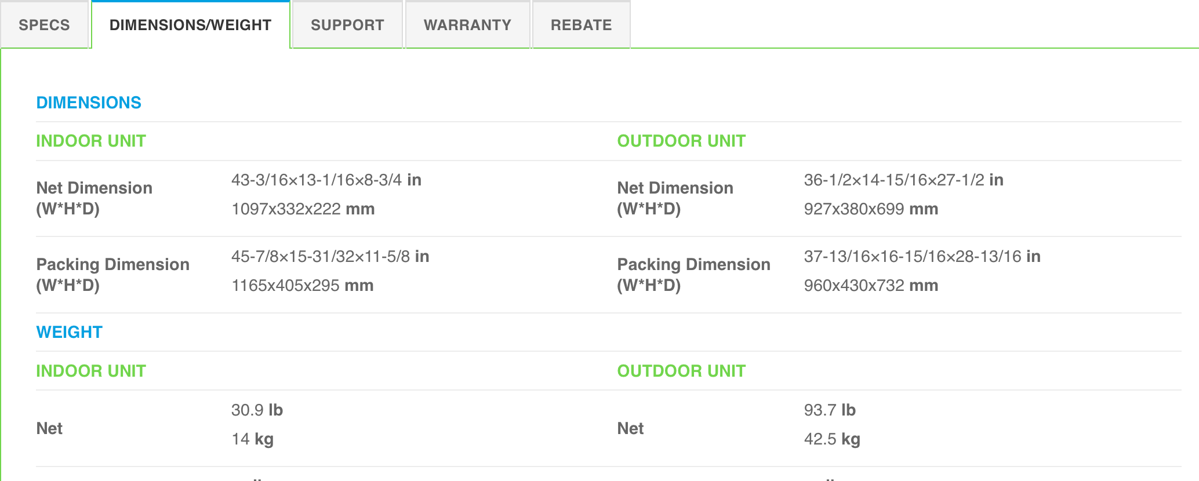Click outdoor net weight 93.7 lb
This screenshot has width=1199, height=481.
(x=829, y=410)
